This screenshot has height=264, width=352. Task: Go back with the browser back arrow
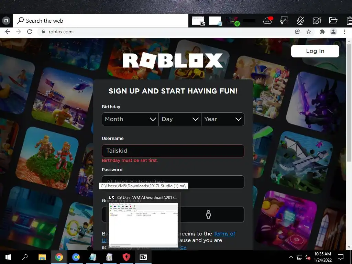click(x=8, y=32)
